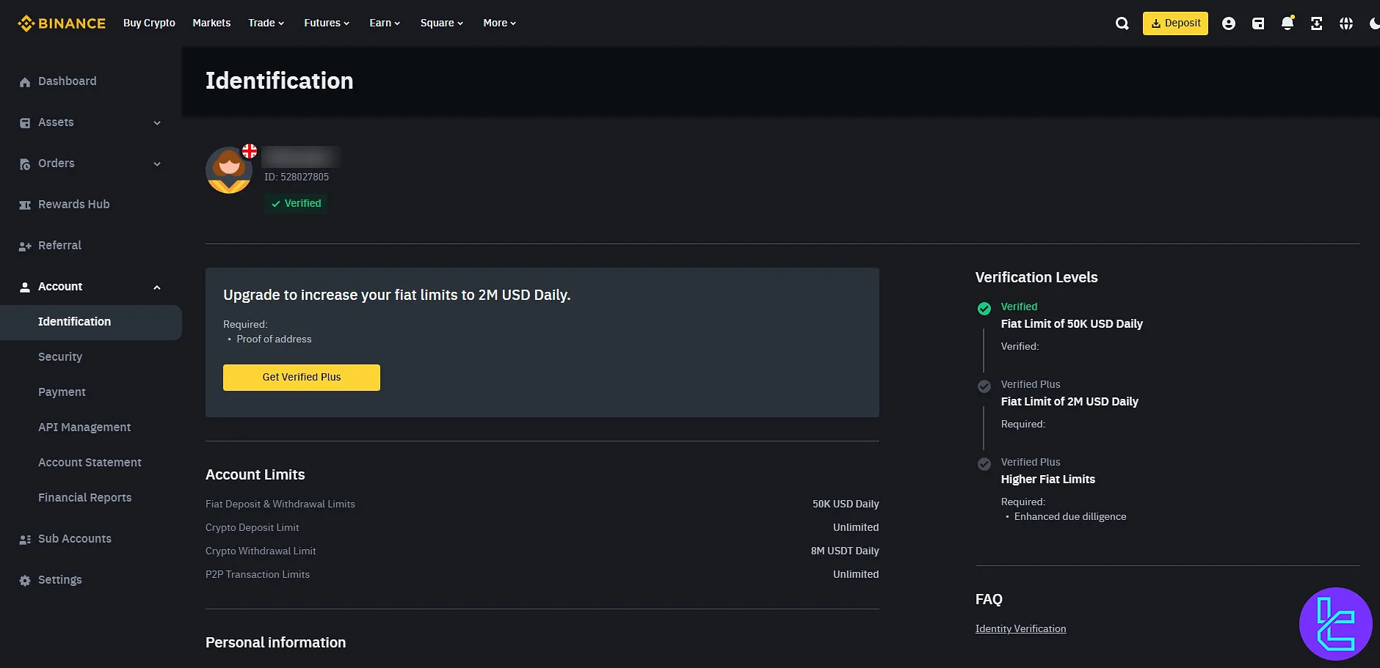This screenshot has width=1380, height=668.
Task: Open Security in Account submenu
Action: 60,357
